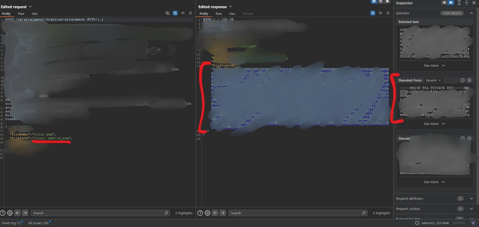Click Memory: 205.4MB status text
479x227 pixels.
[436, 223]
